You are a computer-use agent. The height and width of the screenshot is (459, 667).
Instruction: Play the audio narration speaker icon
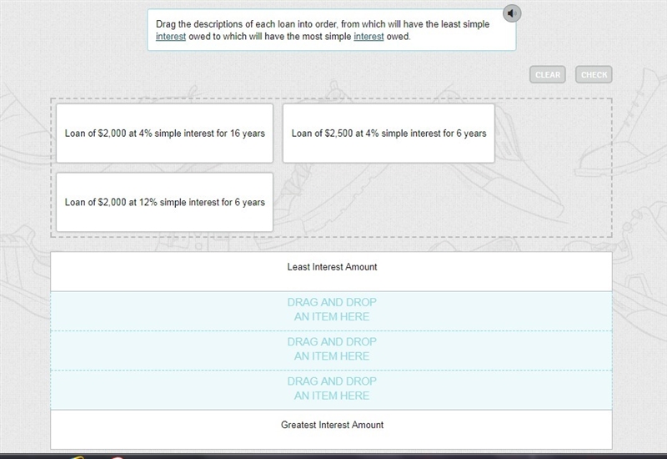(512, 13)
